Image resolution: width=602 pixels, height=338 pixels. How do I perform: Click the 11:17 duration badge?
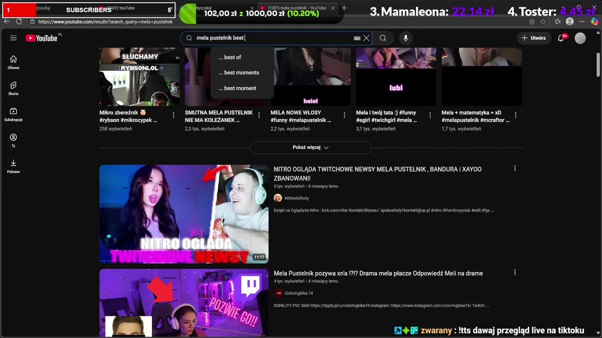point(259,257)
